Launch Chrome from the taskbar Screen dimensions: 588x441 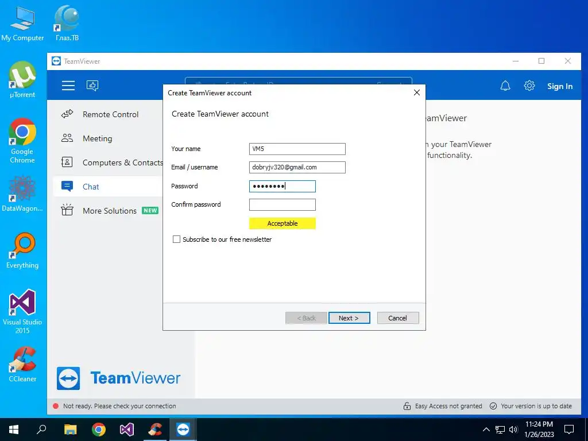(x=99, y=430)
